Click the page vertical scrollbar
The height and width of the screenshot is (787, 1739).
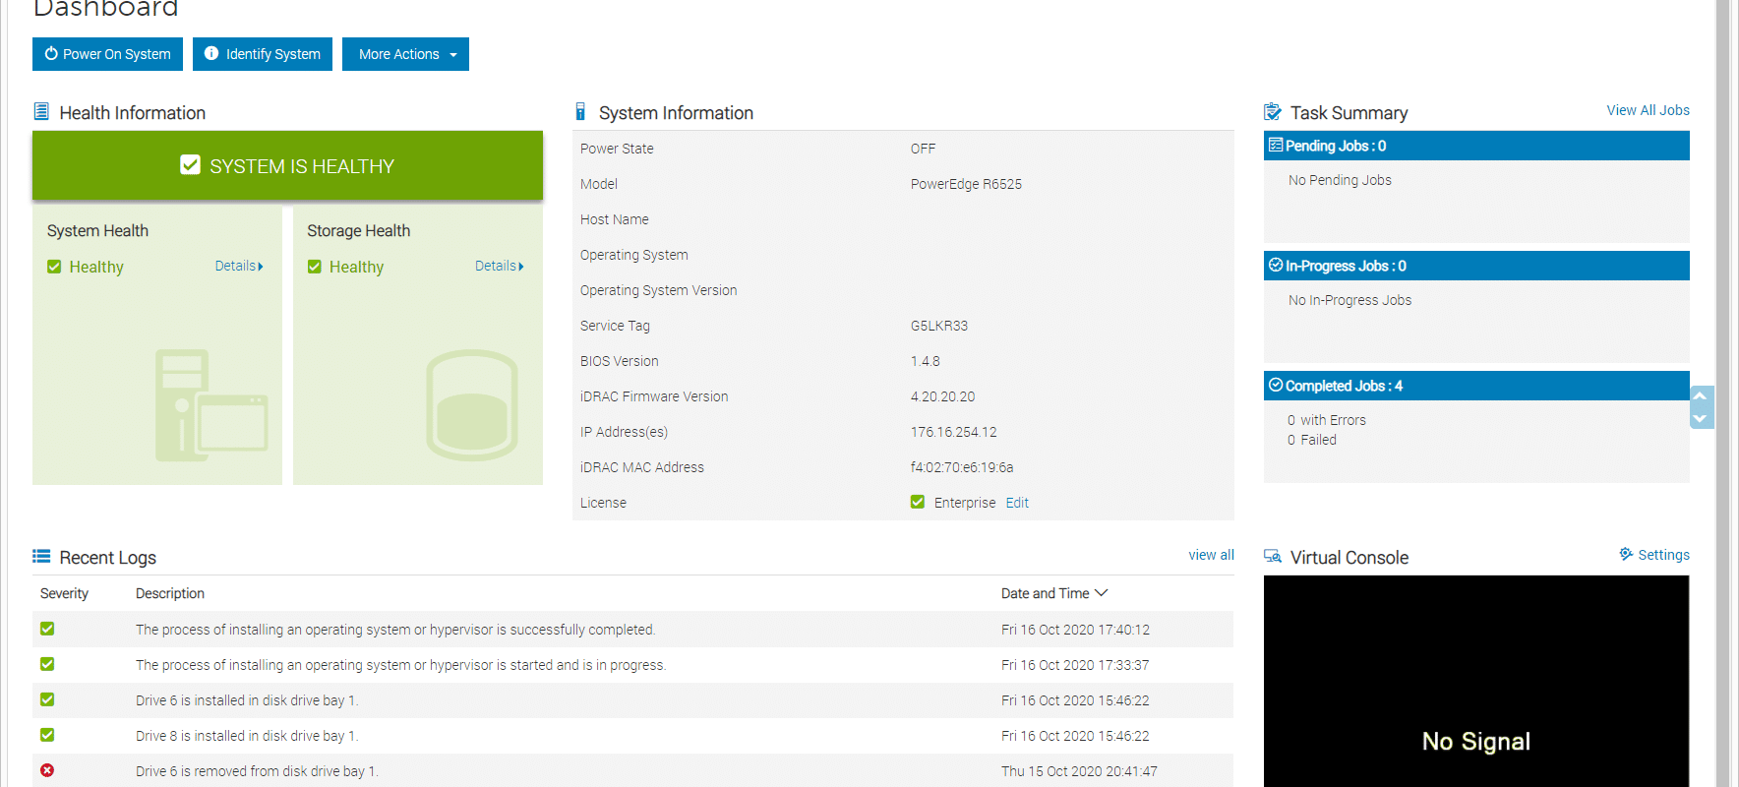[x=1723, y=393]
